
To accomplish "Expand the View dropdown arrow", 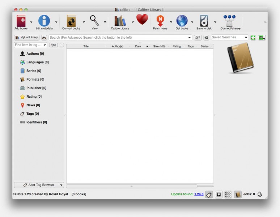I will [x=105, y=22].
